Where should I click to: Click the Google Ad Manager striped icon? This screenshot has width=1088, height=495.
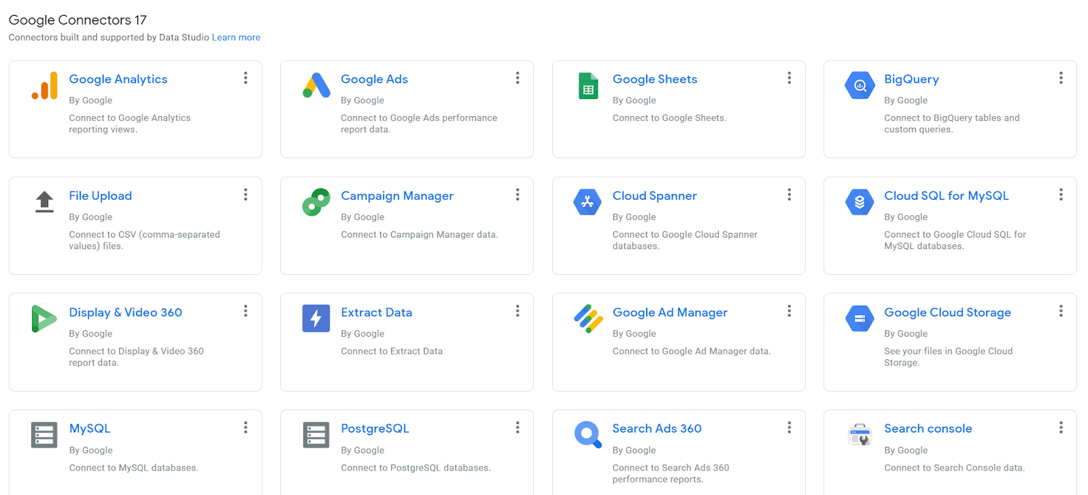point(588,318)
